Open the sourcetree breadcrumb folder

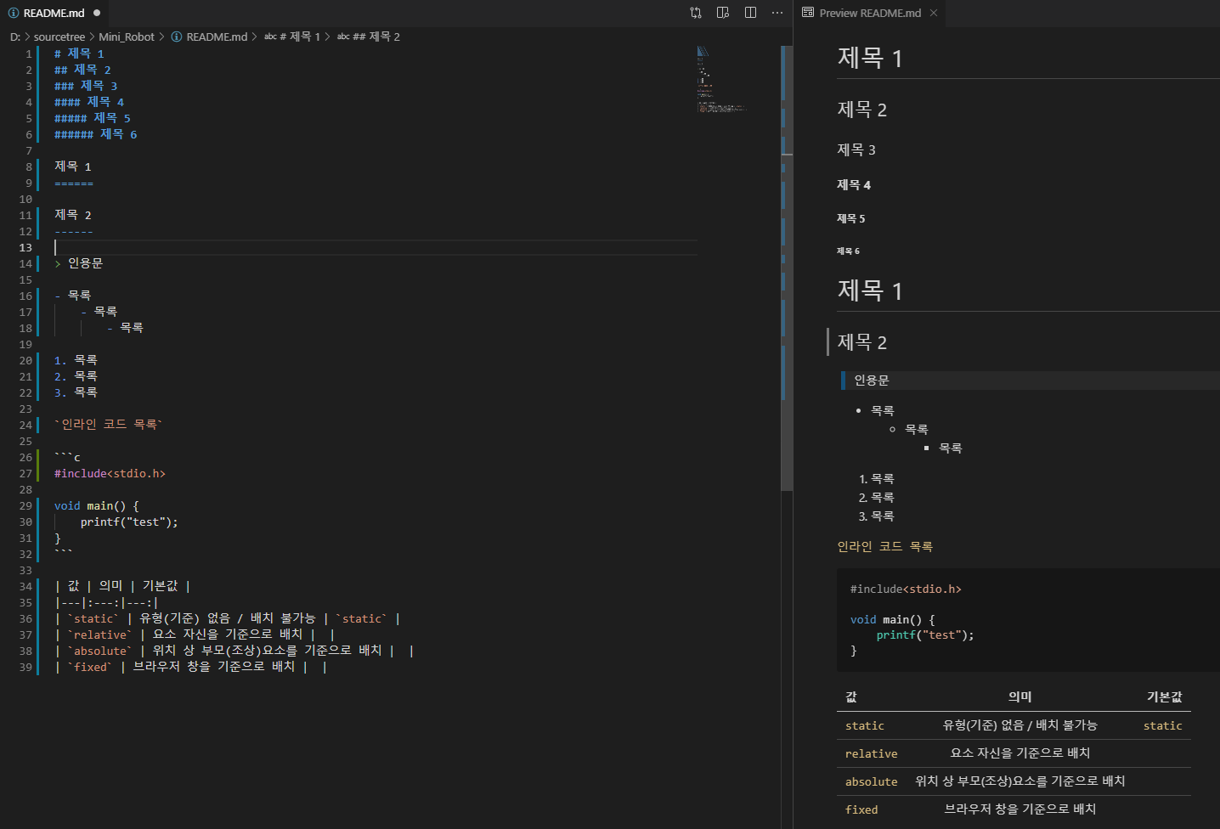click(x=59, y=37)
